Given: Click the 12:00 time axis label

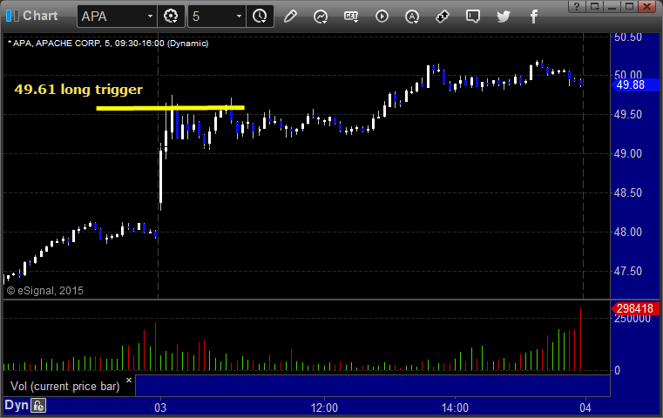Looking at the screenshot, I should point(324,408).
